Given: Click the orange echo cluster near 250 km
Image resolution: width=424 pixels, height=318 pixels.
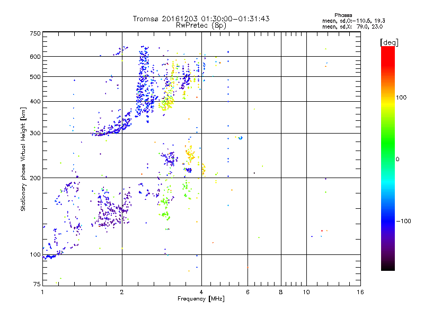Looking at the screenshot, I should pyautogui.click(x=190, y=154).
